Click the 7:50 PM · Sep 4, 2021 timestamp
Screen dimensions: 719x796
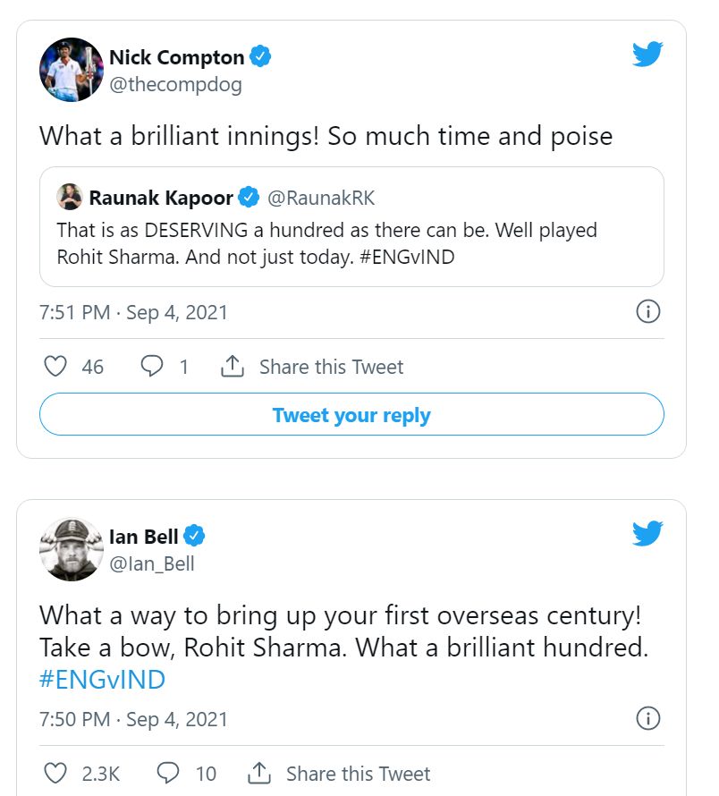tap(134, 719)
